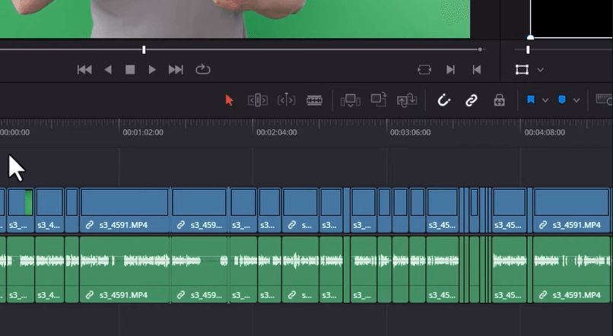Click the Match Frame icon
This screenshot has width=613, height=336.
coord(424,69)
